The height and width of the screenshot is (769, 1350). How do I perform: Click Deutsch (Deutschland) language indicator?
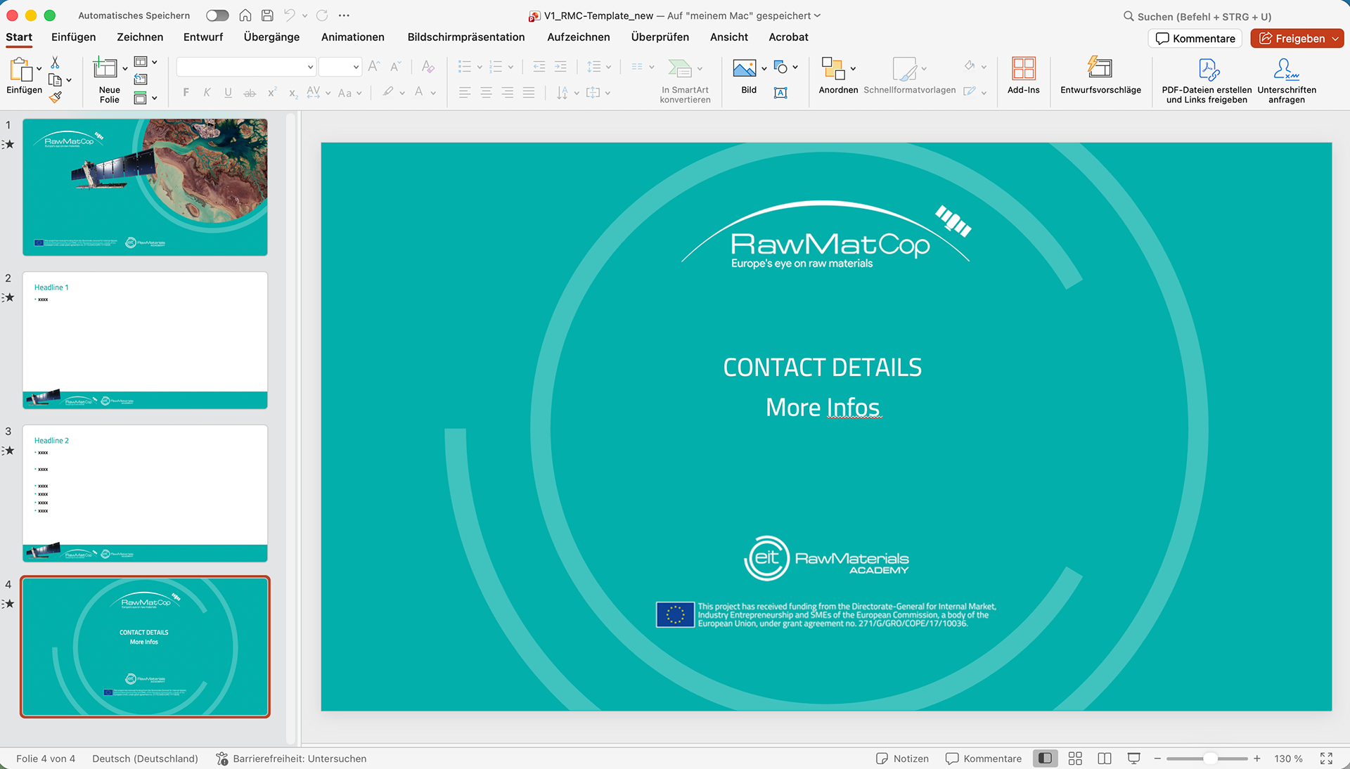tap(146, 758)
